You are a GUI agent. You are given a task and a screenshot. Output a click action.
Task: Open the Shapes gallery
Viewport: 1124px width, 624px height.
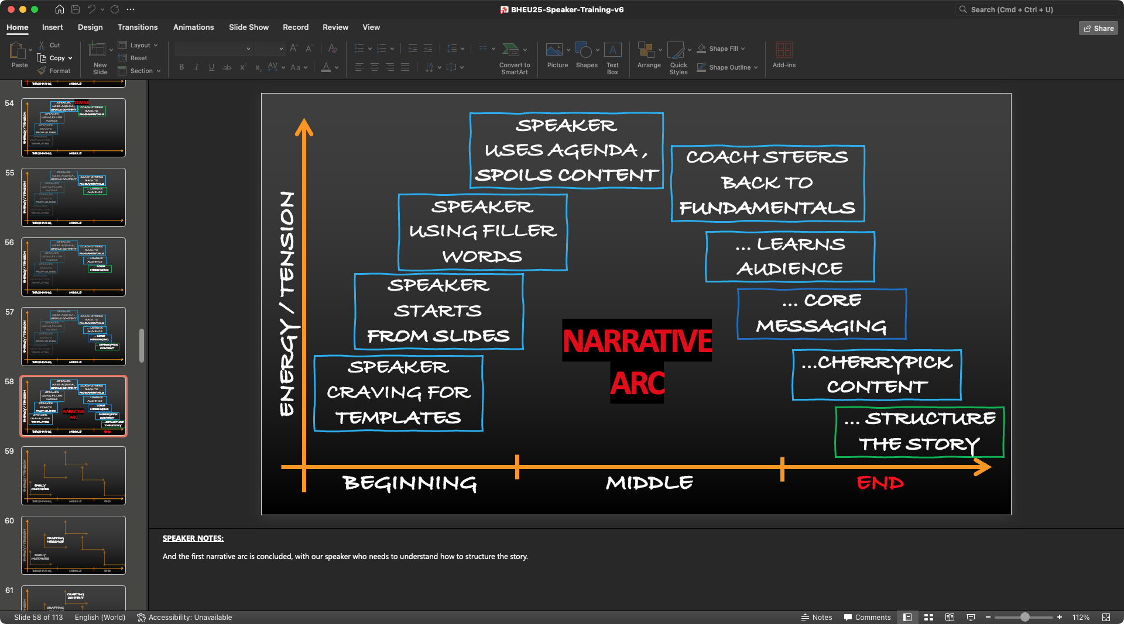click(583, 50)
